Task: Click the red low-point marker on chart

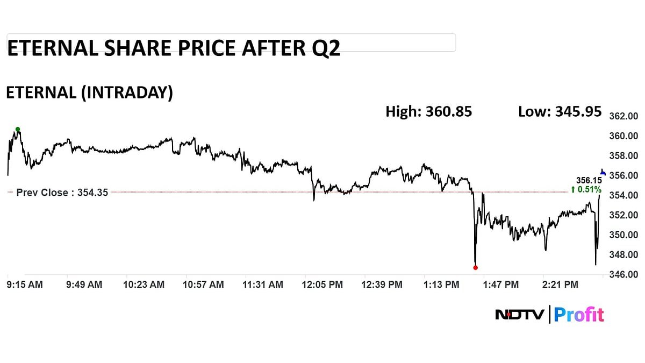Action: click(x=475, y=267)
